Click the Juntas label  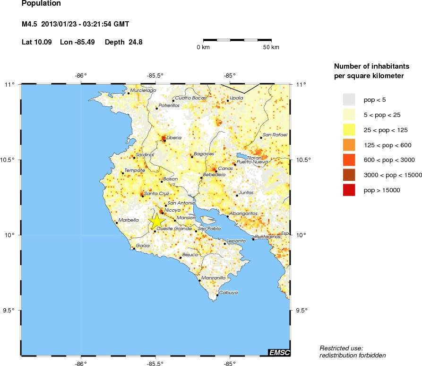(246, 193)
